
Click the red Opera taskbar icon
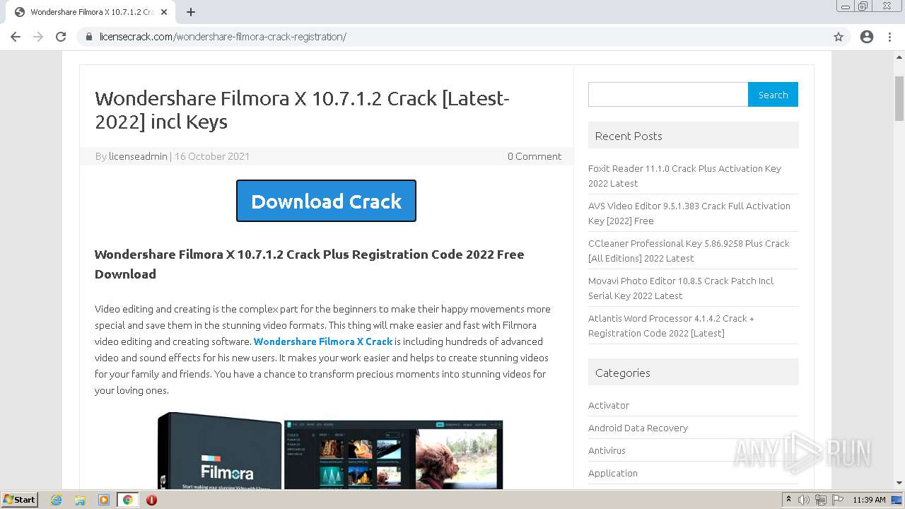151,500
